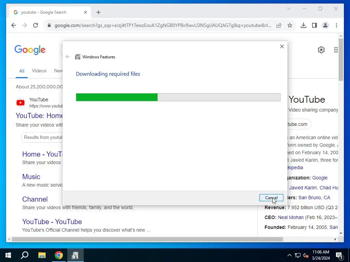Screen dimensions: 350x262
Task: Open the Music sitelink
Action: [x=31, y=177]
